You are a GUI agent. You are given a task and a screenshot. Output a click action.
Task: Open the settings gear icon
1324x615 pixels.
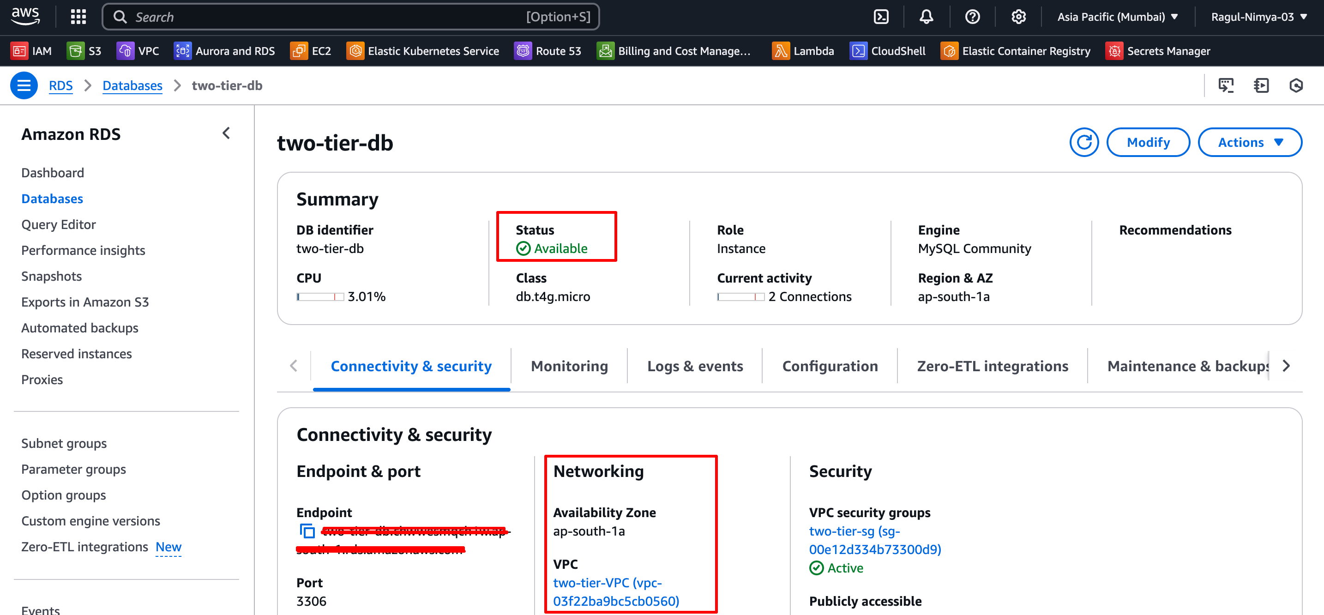(x=1018, y=17)
